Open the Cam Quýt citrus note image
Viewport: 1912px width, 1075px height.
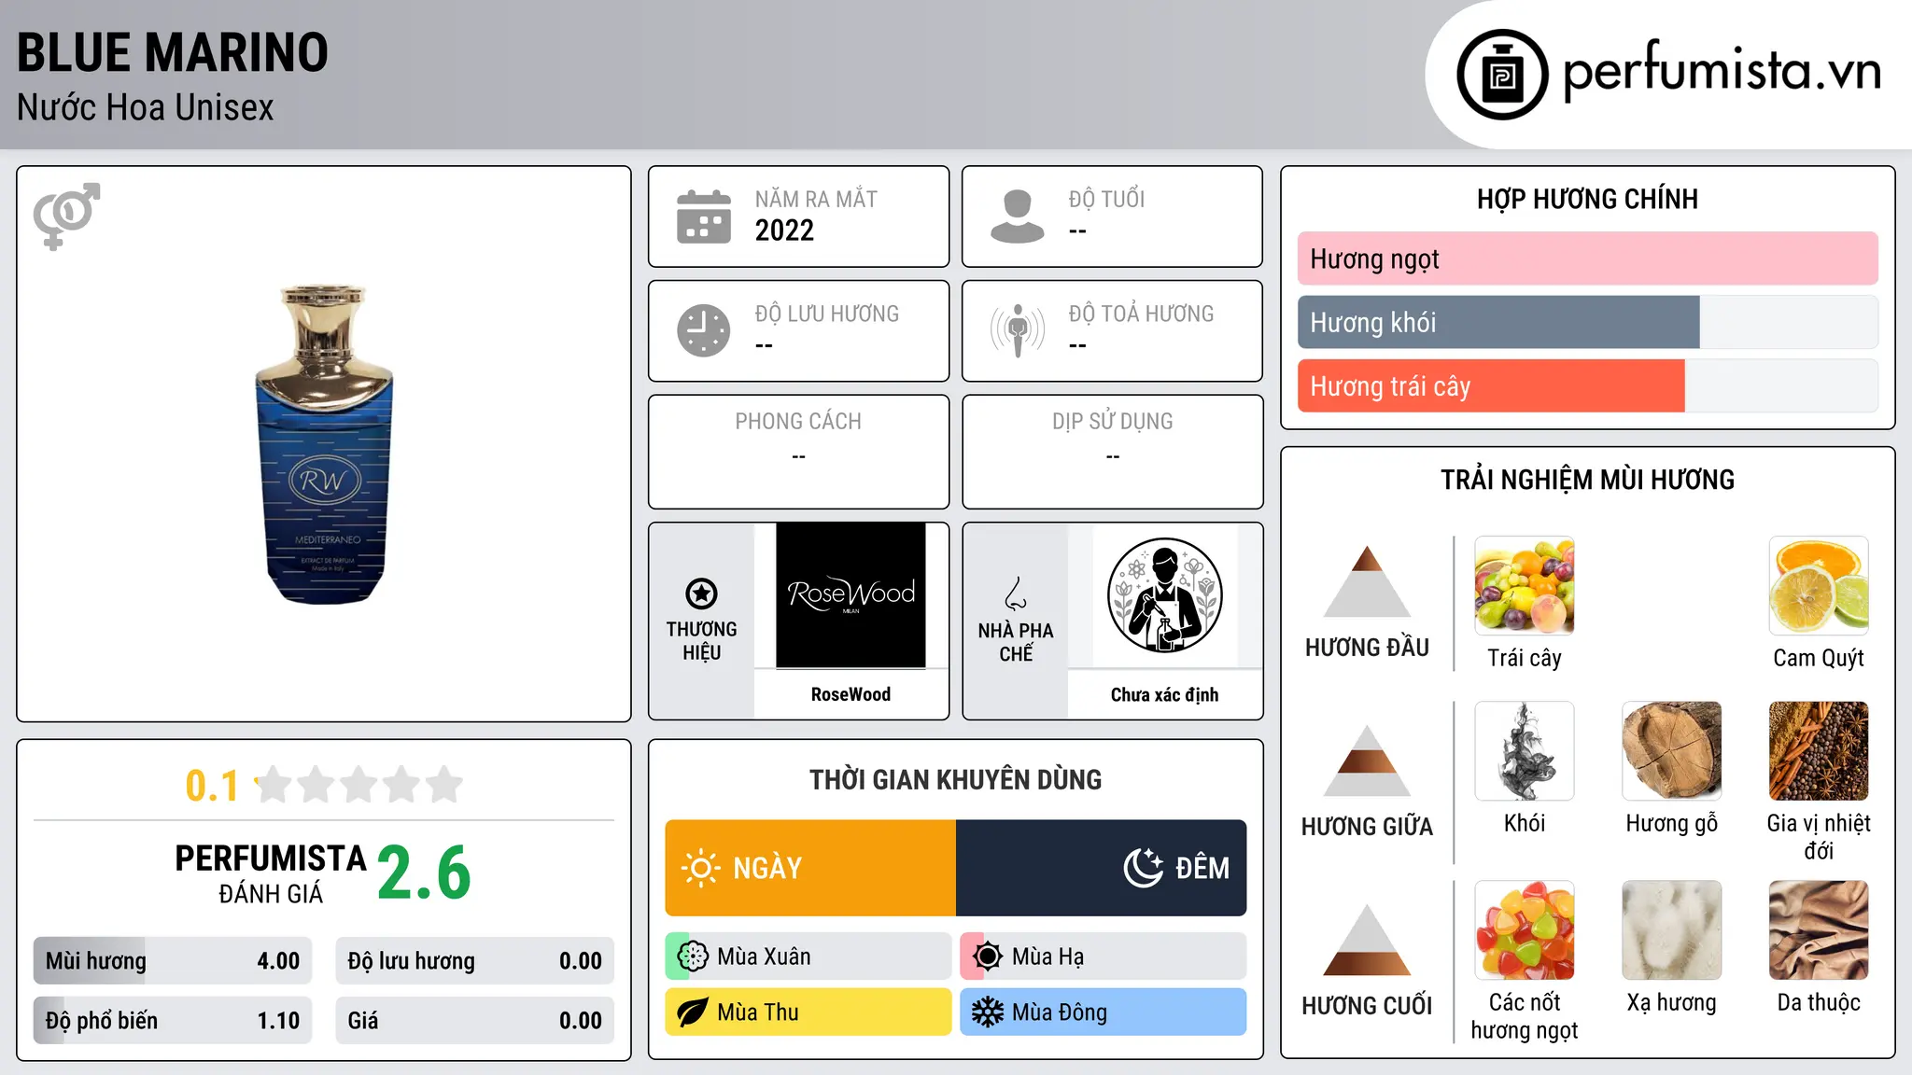[x=1819, y=586]
